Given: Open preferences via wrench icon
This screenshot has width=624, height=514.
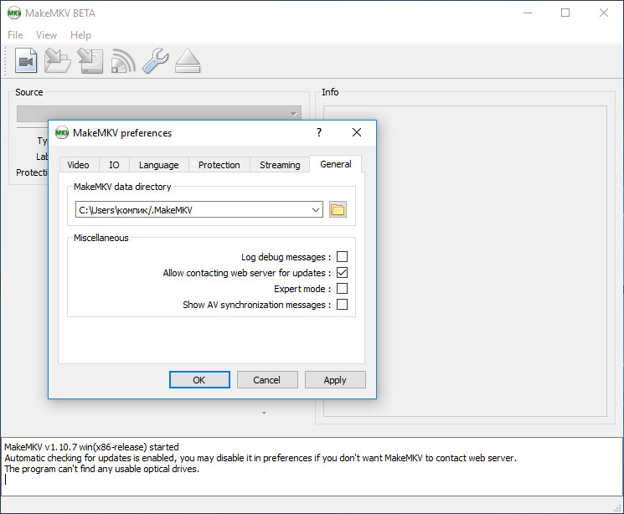Looking at the screenshot, I should 155,60.
